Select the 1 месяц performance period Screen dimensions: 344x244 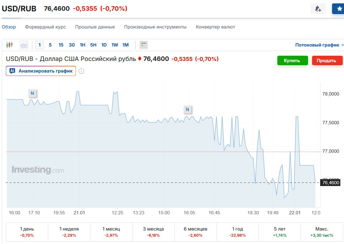point(111,232)
